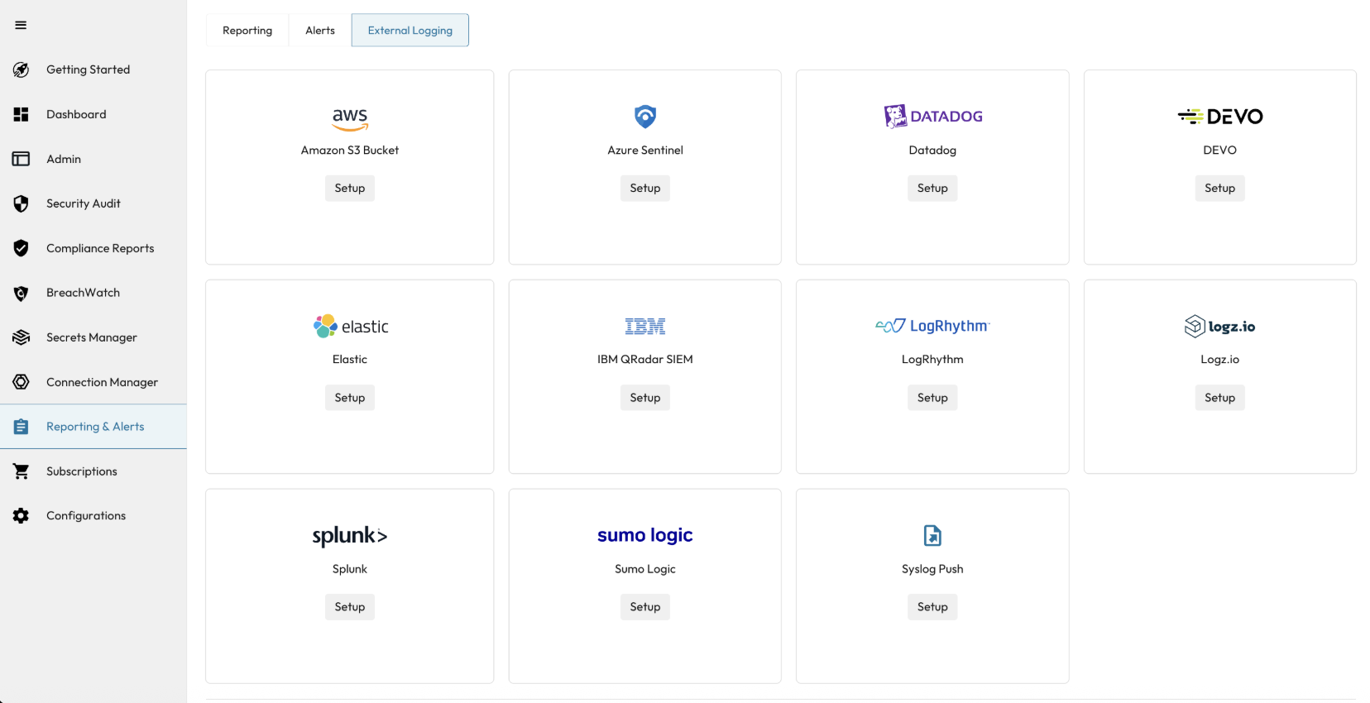The image size is (1370, 703).
Task: Click the Configurations gear icon
Action: pyautogui.click(x=21, y=516)
